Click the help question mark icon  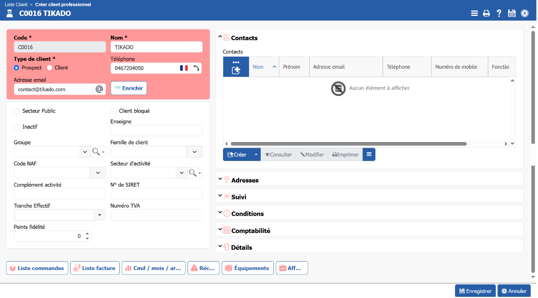point(499,14)
